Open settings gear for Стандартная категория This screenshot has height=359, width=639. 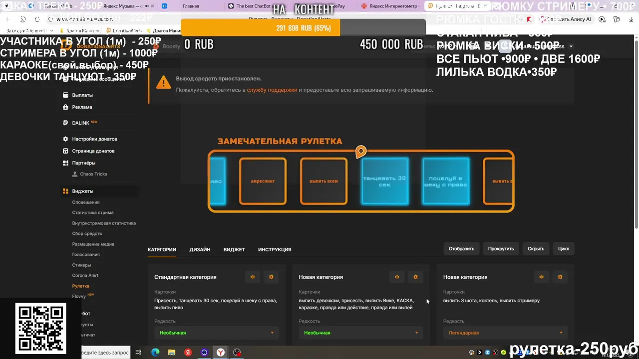[x=271, y=277]
